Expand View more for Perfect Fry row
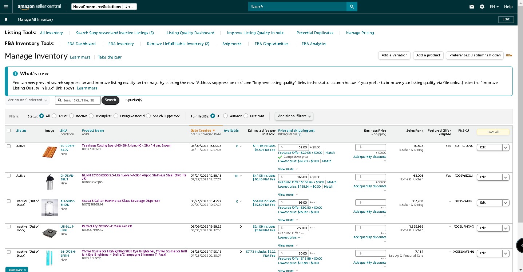The image size is (523, 272). 288,245
